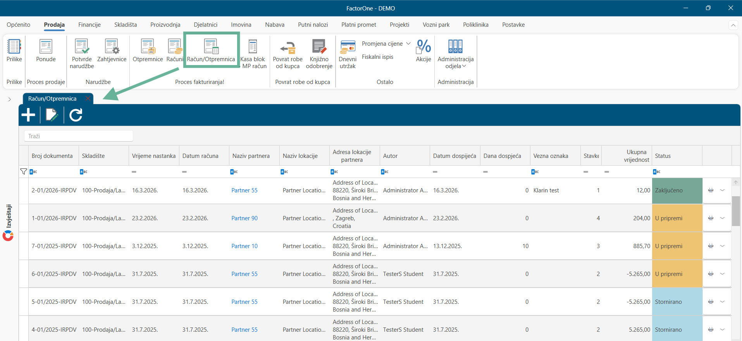Screen dimensions: 742x341
Task: Print document 2-01/2026-IRPDV
Action: [x=711, y=190]
